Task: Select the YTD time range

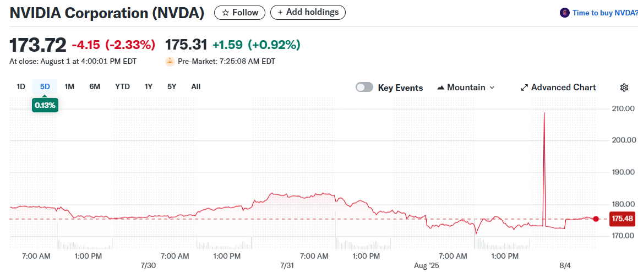Action: tap(122, 86)
